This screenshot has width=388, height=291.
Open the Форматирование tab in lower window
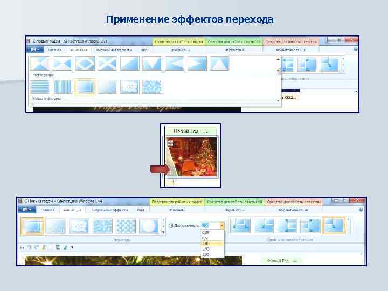tap(293, 210)
